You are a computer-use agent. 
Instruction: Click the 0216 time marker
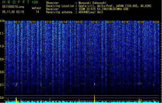point(94,22)
